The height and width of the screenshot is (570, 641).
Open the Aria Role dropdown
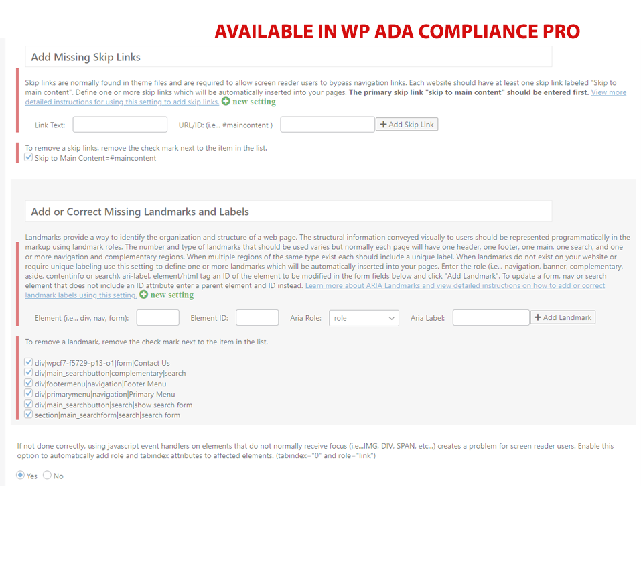click(364, 318)
